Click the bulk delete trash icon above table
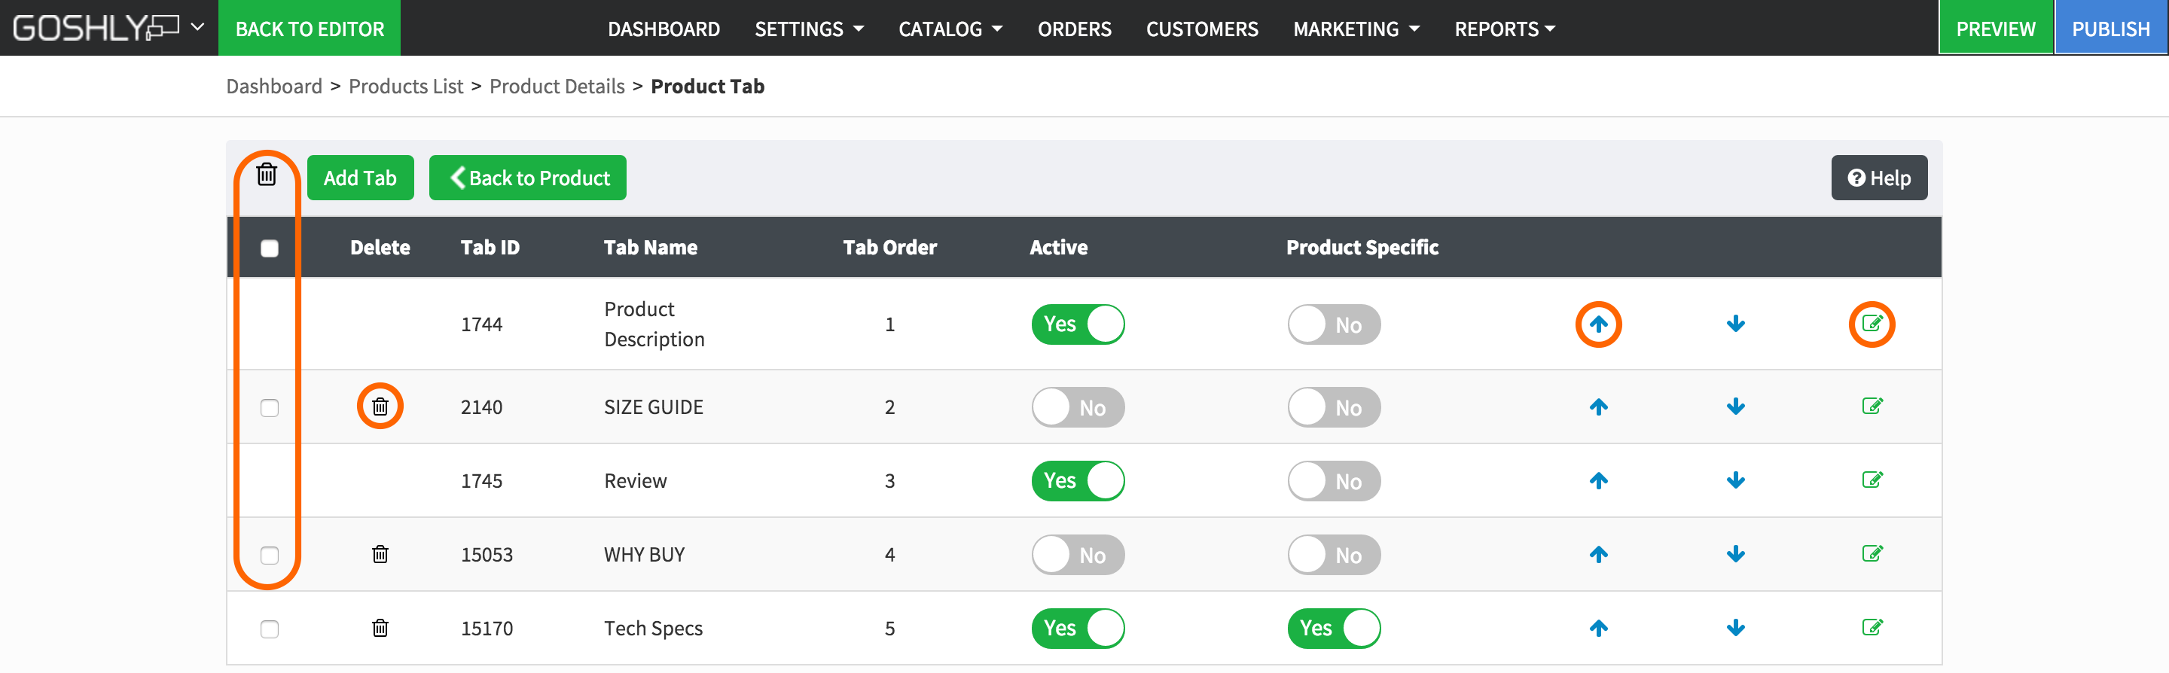 point(266,174)
